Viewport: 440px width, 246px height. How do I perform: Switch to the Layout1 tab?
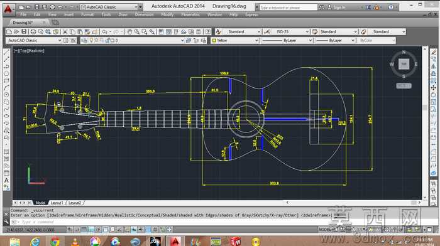click(x=57, y=203)
